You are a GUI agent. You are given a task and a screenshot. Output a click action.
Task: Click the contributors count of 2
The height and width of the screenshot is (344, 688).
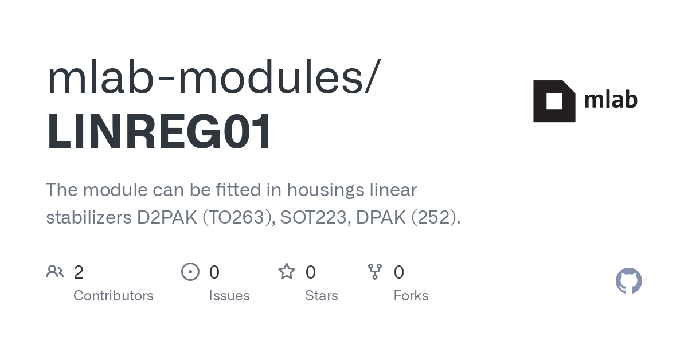coord(79,272)
